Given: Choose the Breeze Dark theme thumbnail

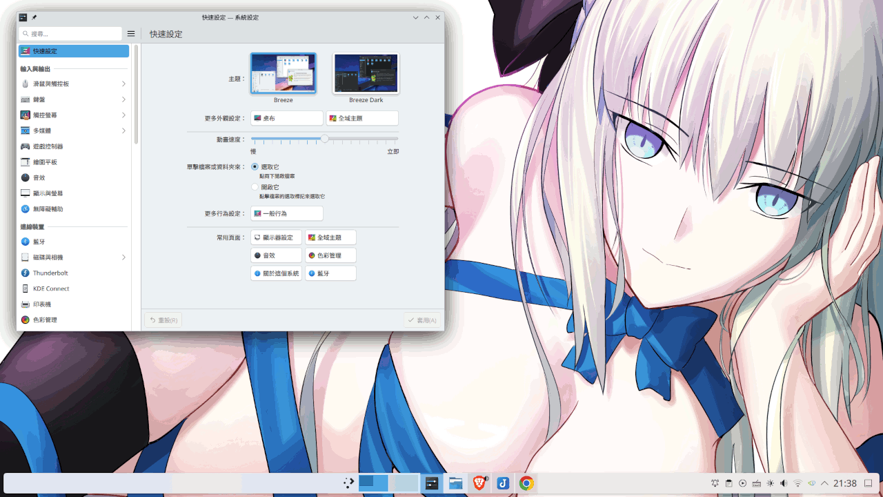Looking at the screenshot, I should (x=366, y=73).
